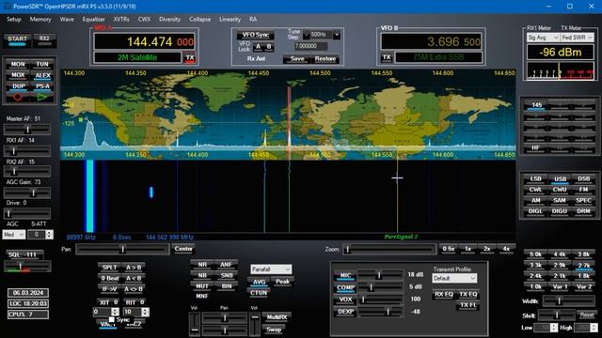The width and height of the screenshot is (602, 338).
Task: Select DIGU mode
Action: tap(560, 211)
